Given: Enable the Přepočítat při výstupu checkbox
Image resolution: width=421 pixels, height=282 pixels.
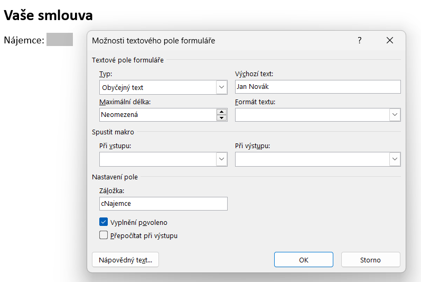Looking at the screenshot, I should pyautogui.click(x=104, y=235).
